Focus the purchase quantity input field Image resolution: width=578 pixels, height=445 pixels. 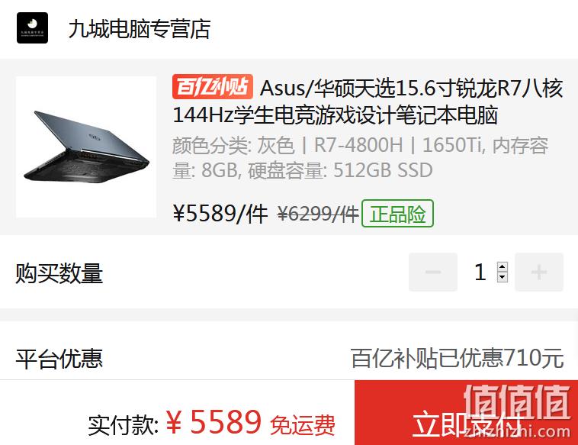pos(486,272)
